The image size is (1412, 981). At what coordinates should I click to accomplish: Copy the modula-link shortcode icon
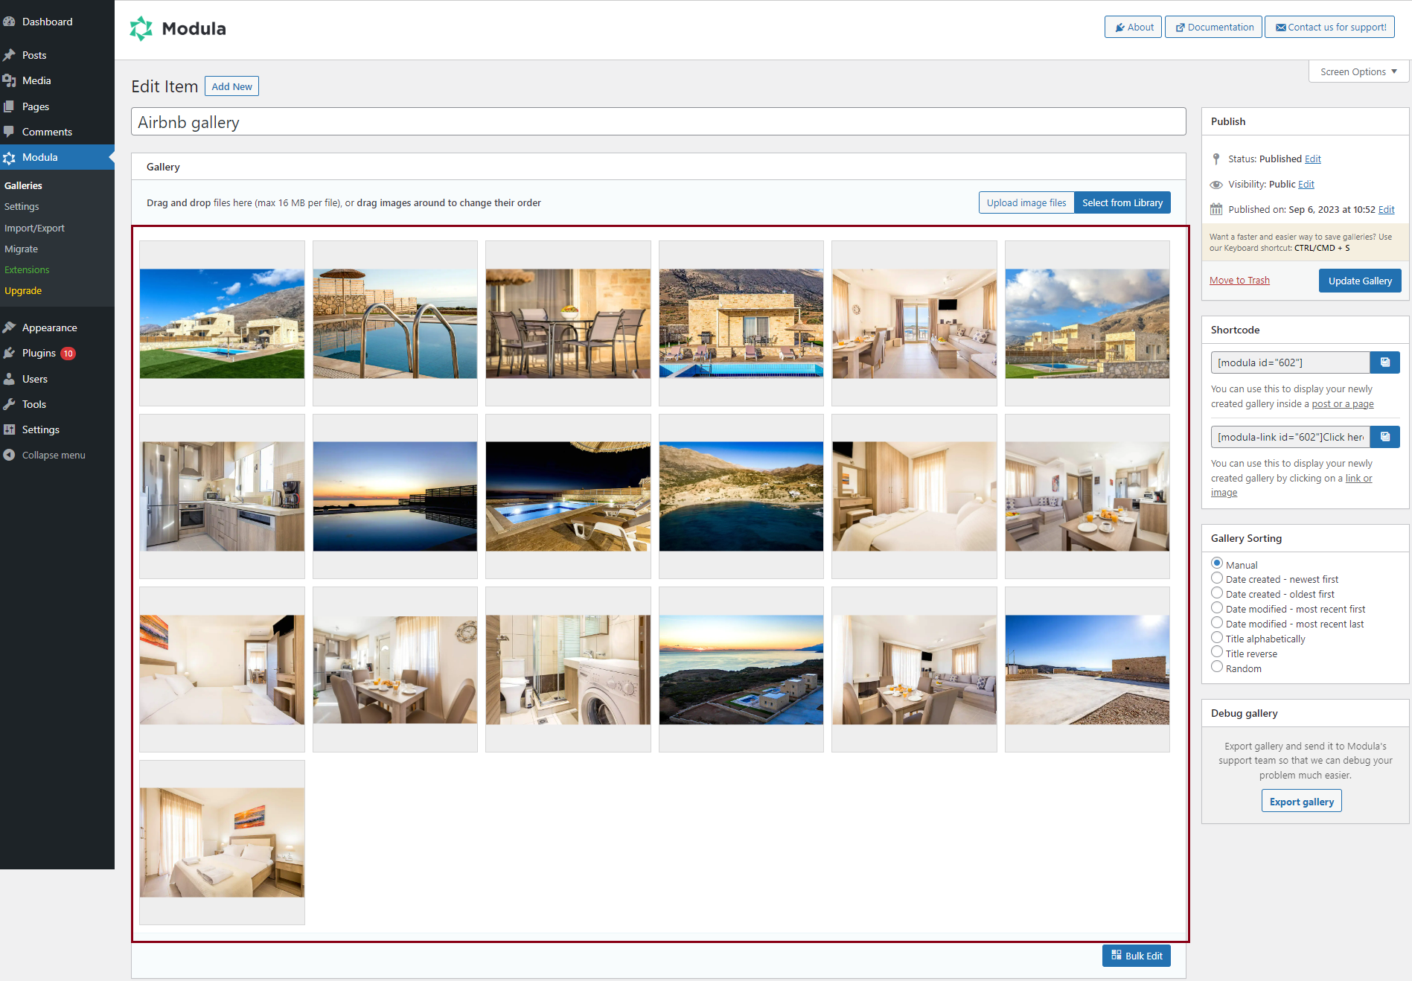point(1385,437)
